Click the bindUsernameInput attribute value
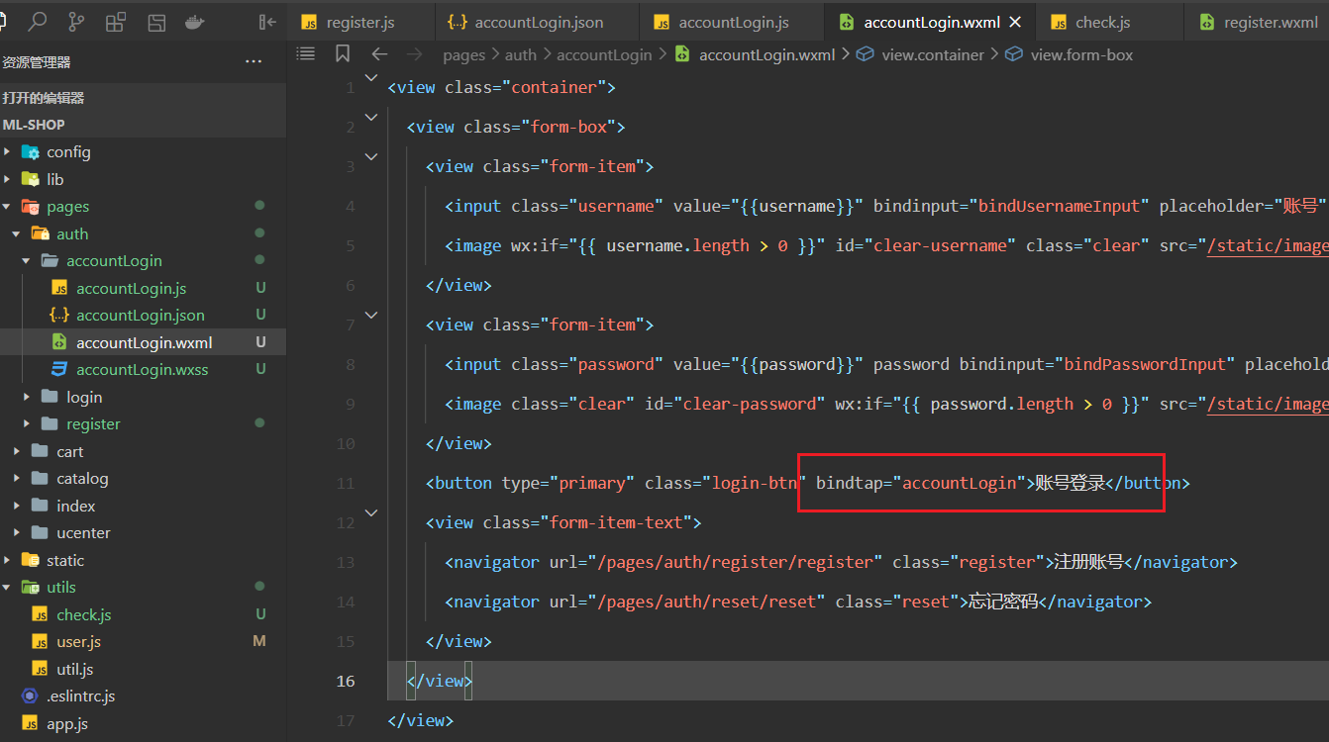 pyautogui.click(x=1060, y=206)
